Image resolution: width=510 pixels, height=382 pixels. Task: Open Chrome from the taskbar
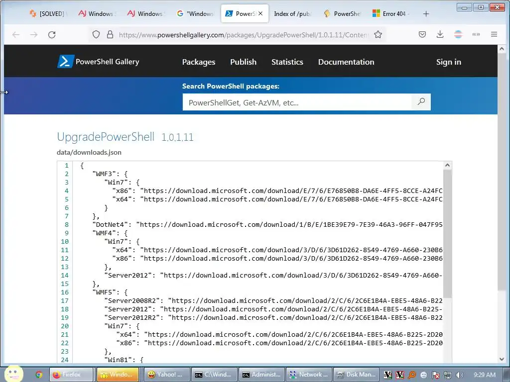click(x=39, y=375)
